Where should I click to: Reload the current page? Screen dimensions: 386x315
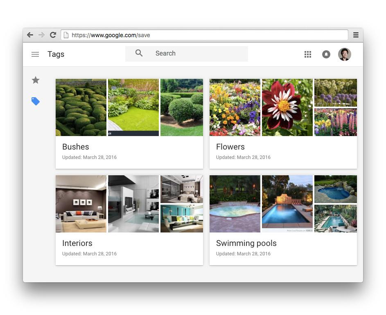tap(53, 35)
